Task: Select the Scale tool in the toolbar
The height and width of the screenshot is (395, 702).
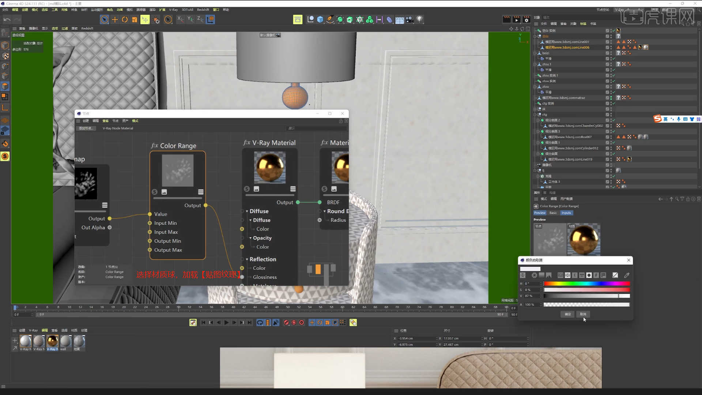Action: (135, 19)
